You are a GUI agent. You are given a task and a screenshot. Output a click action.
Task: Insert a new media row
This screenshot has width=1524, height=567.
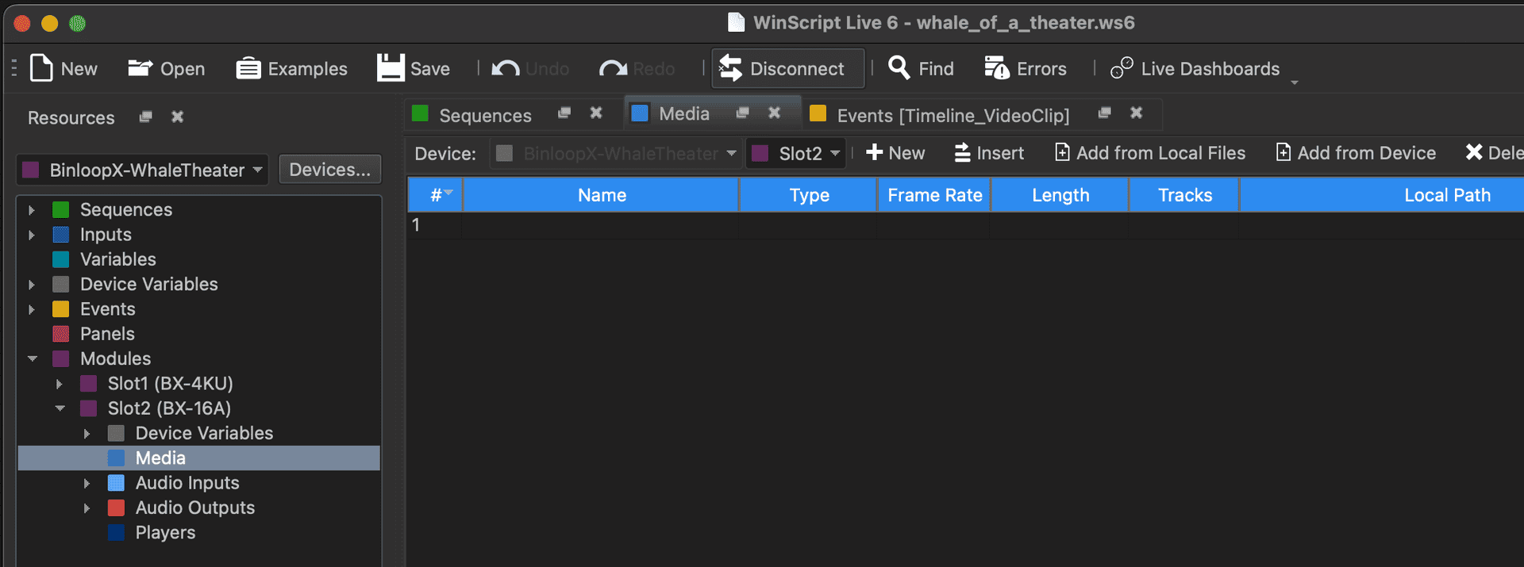pyautogui.click(x=989, y=153)
